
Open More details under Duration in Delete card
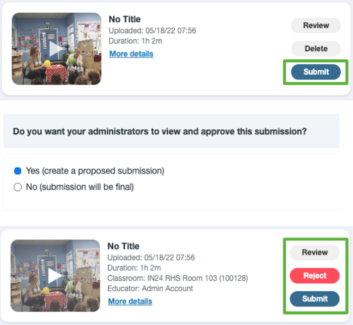coord(131,54)
